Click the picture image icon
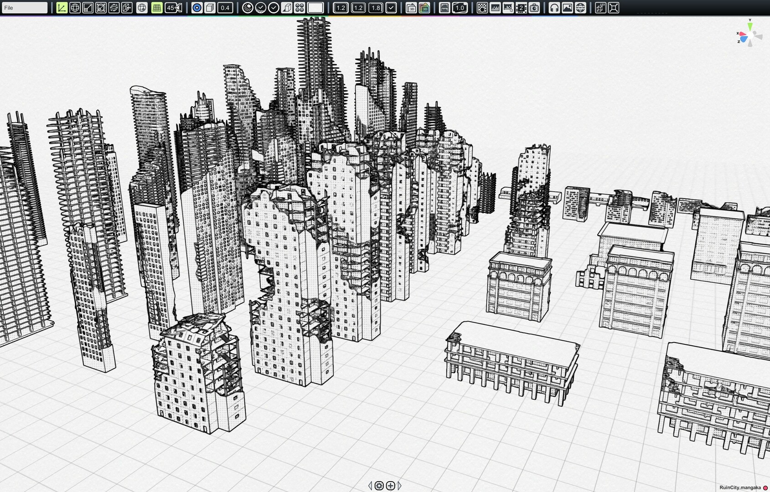The height and width of the screenshot is (492, 770). point(567,8)
